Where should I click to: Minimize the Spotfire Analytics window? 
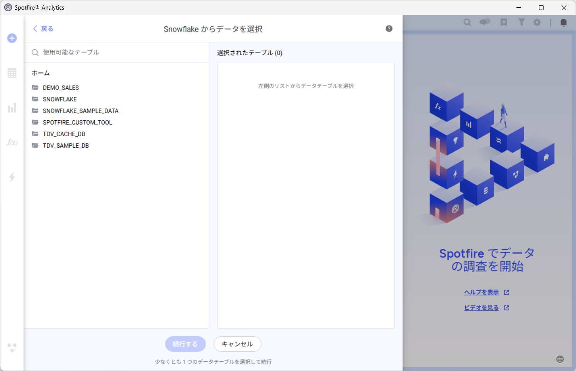519,7
